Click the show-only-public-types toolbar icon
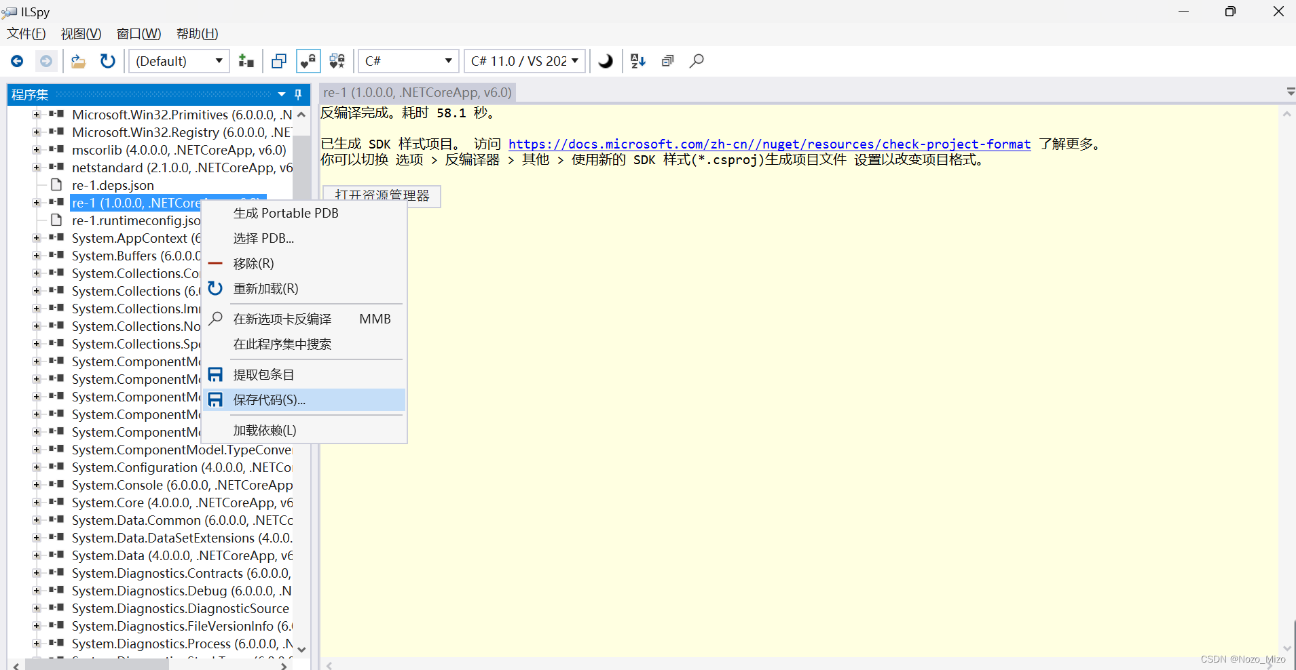The height and width of the screenshot is (670, 1296). coord(279,61)
